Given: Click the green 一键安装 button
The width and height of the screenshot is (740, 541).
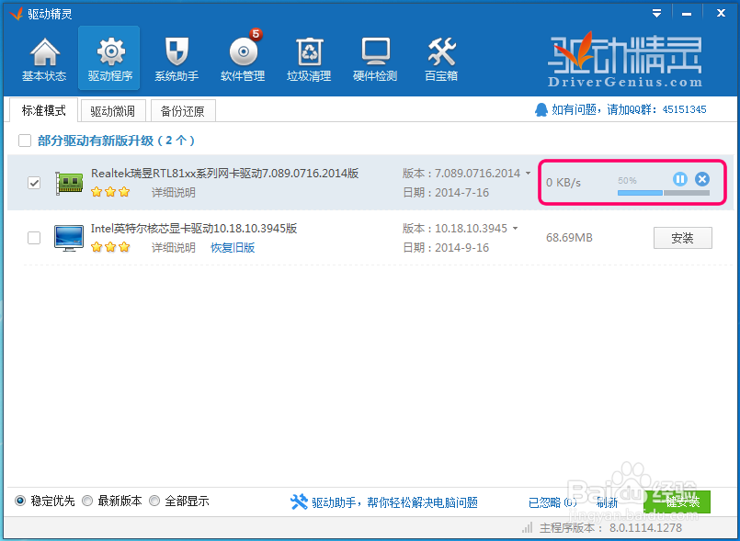Looking at the screenshot, I should click(677, 502).
